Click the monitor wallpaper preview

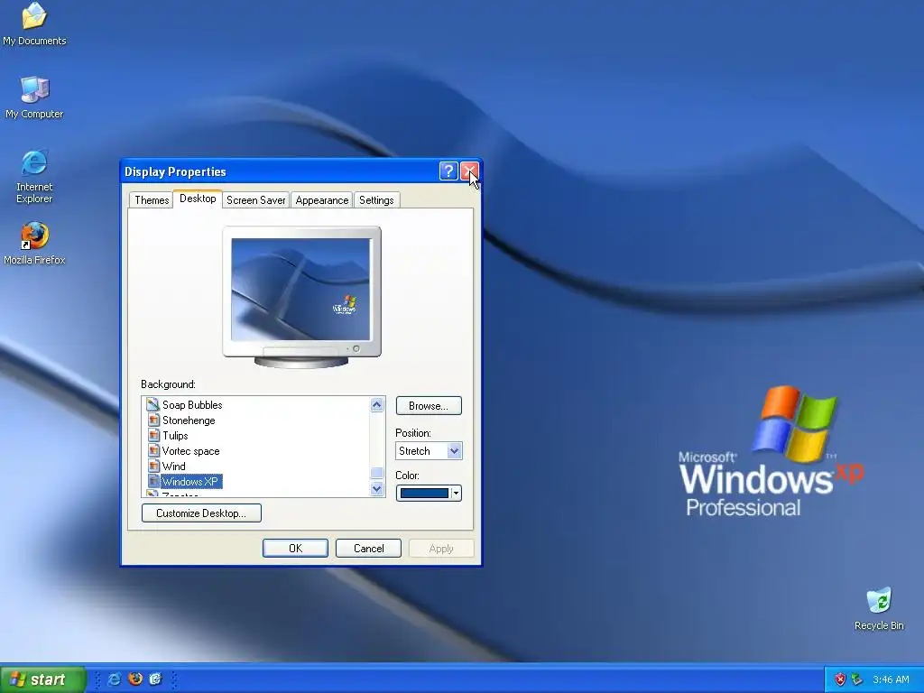300,290
